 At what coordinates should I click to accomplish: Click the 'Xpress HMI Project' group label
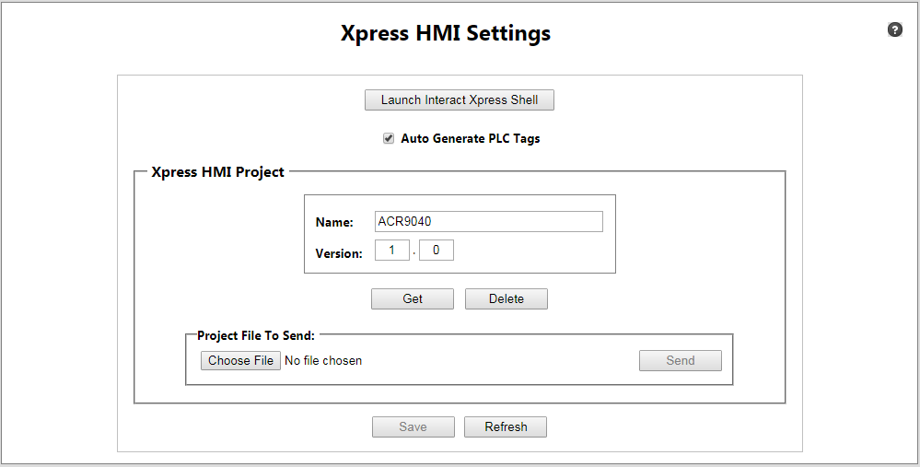coord(217,172)
